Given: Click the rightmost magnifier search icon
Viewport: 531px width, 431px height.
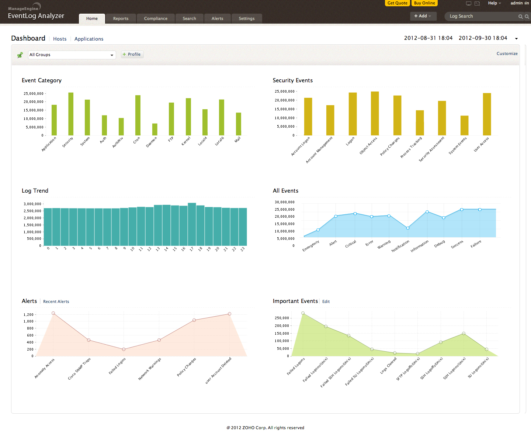Looking at the screenshot, I should pos(527,16).
